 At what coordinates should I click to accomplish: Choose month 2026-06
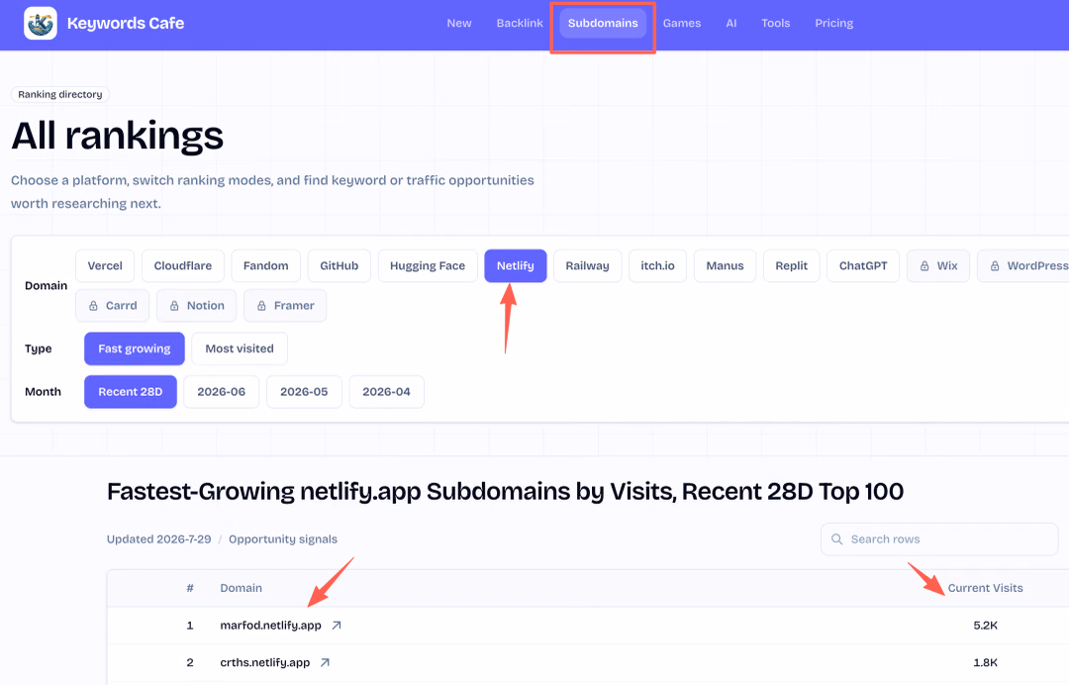coord(222,392)
